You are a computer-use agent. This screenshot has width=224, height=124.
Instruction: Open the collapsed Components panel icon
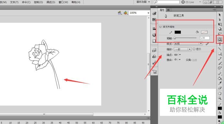tap(154, 56)
